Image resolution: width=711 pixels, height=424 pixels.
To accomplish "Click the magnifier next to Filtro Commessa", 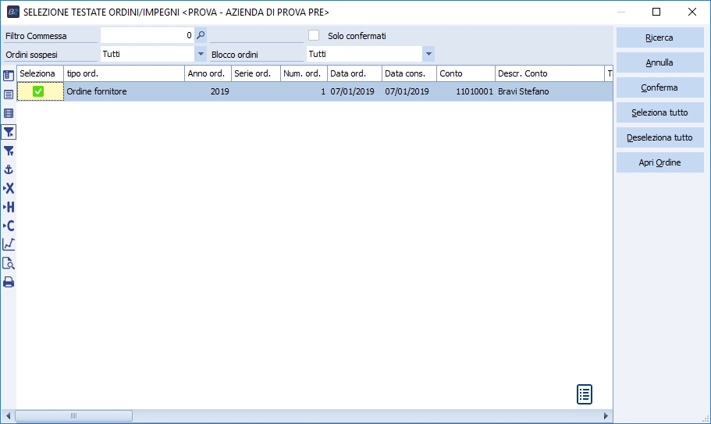I will pos(201,35).
